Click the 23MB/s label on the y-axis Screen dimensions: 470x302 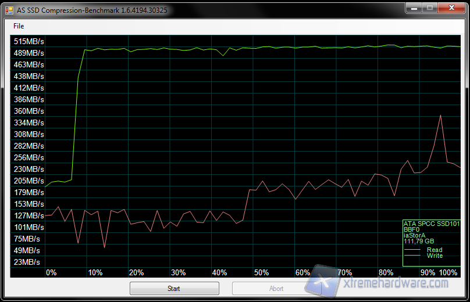[x=27, y=262]
